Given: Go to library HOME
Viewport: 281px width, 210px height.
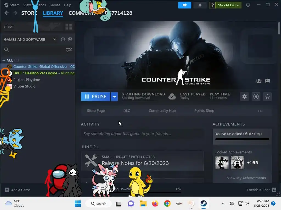Looking at the screenshot, I should (x=9, y=27).
